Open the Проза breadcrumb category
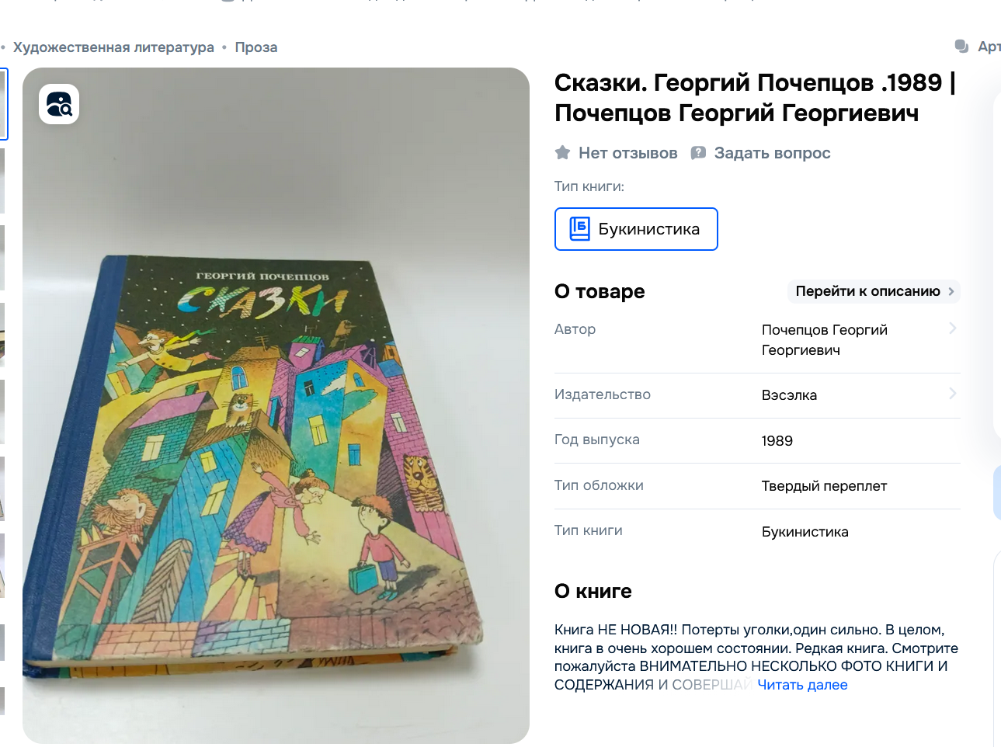1001x747 pixels. pyautogui.click(x=256, y=47)
